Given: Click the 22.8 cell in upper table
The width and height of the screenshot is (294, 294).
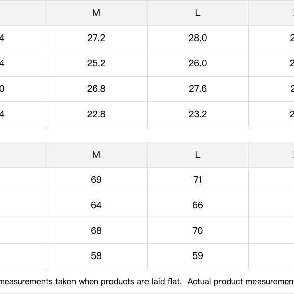Looking at the screenshot, I should (96, 114).
